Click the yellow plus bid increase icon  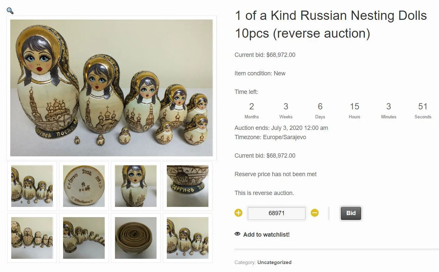point(238,213)
